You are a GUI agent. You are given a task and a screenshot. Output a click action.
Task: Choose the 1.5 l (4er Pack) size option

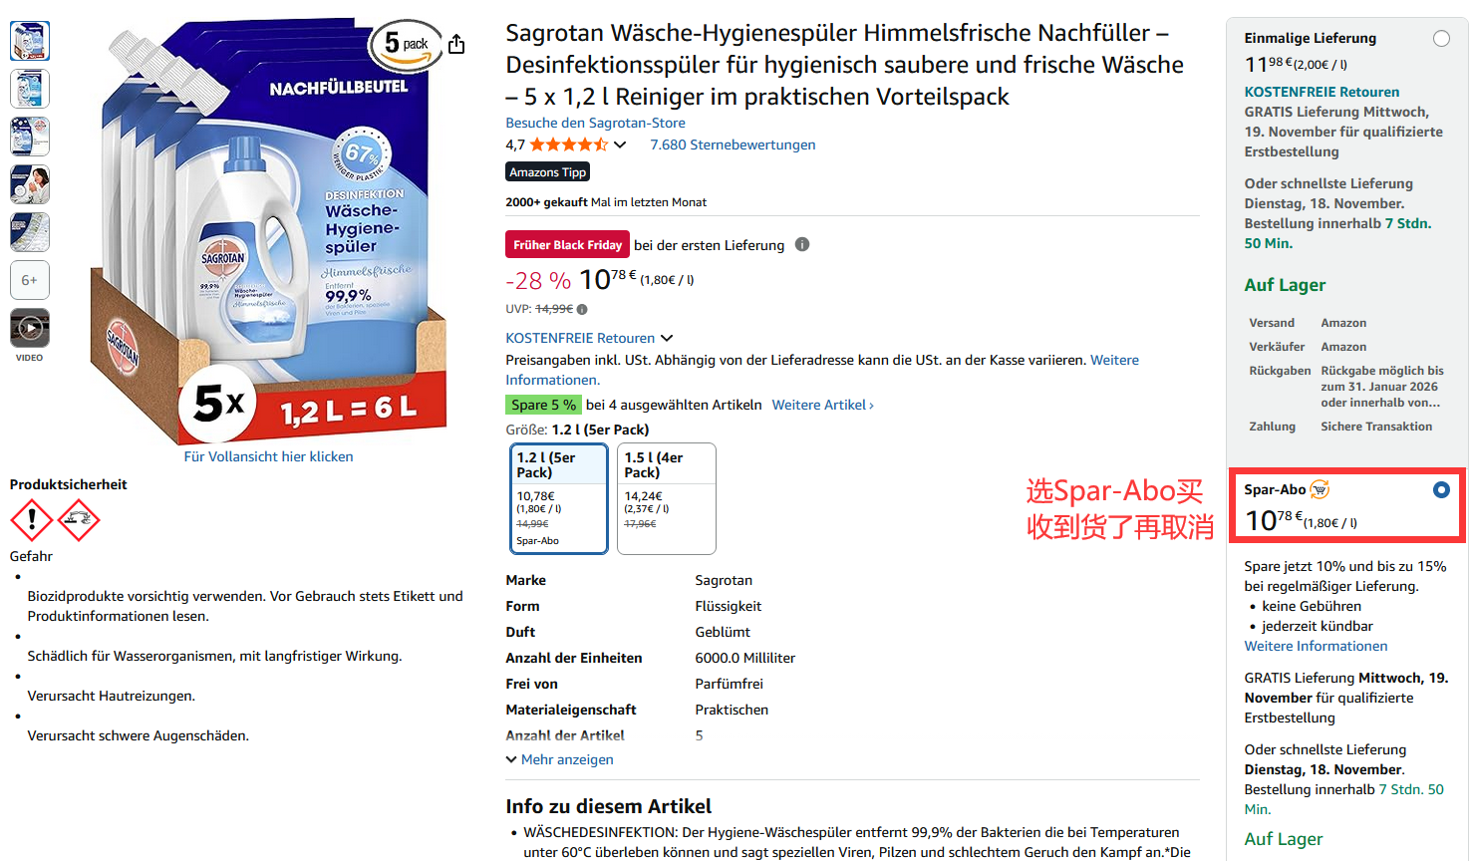click(667, 498)
